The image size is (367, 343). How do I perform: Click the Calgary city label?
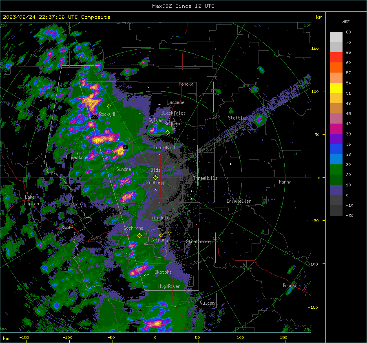[x=159, y=240]
